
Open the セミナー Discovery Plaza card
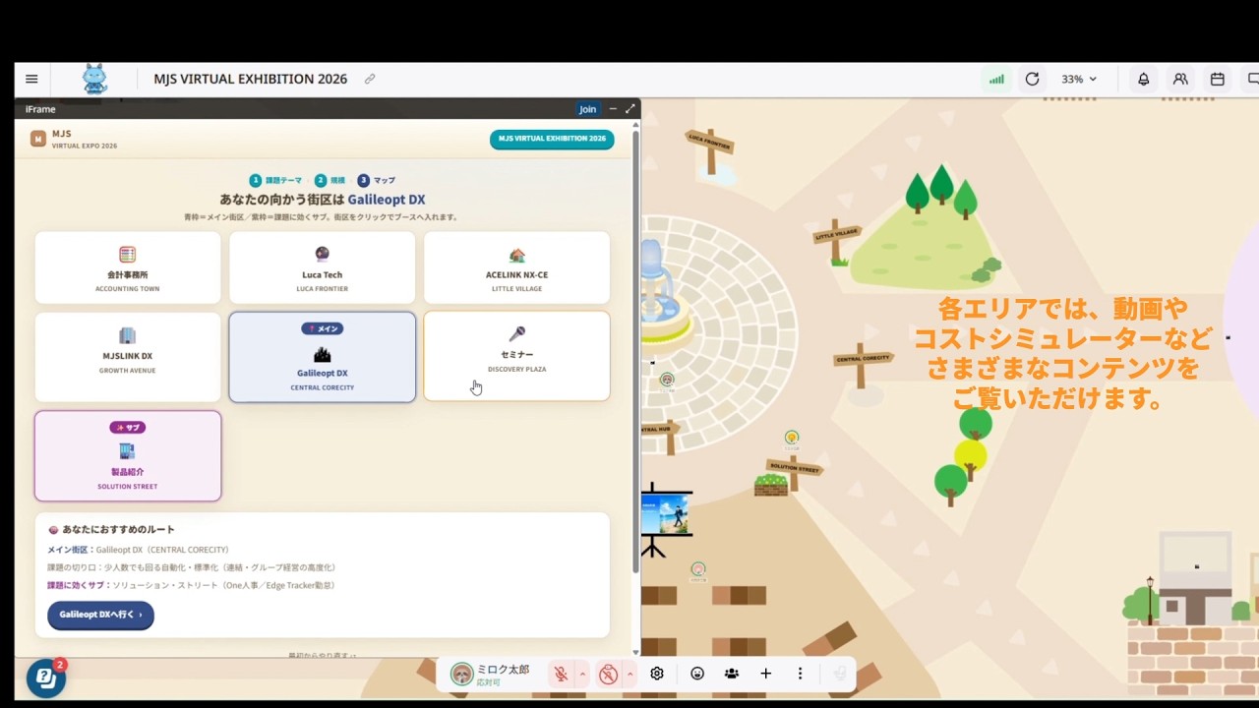[516, 357]
